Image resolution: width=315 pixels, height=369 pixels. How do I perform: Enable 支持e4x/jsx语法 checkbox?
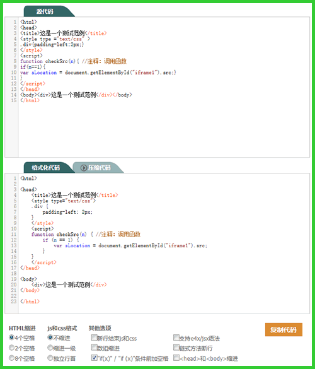(x=176, y=337)
